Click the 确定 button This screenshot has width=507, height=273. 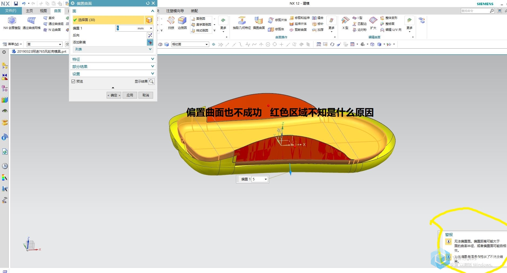pos(114,95)
